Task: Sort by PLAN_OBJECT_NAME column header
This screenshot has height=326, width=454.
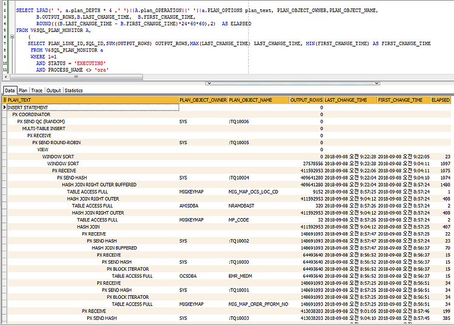Action: 258,100
